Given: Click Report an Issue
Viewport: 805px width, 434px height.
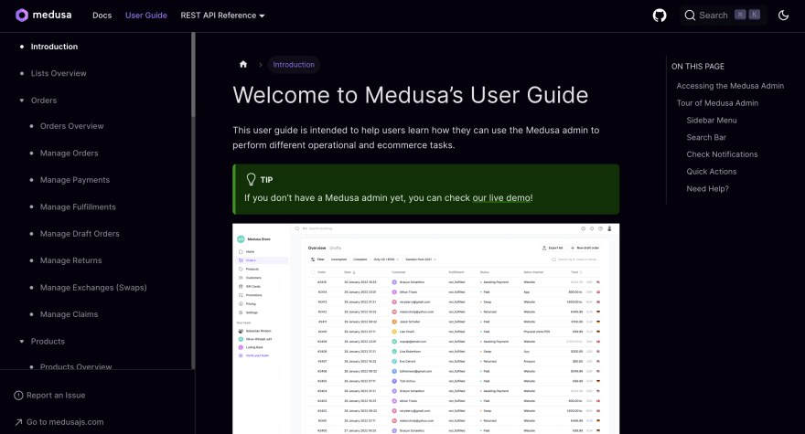Looking at the screenshot, I should point(56,396).
